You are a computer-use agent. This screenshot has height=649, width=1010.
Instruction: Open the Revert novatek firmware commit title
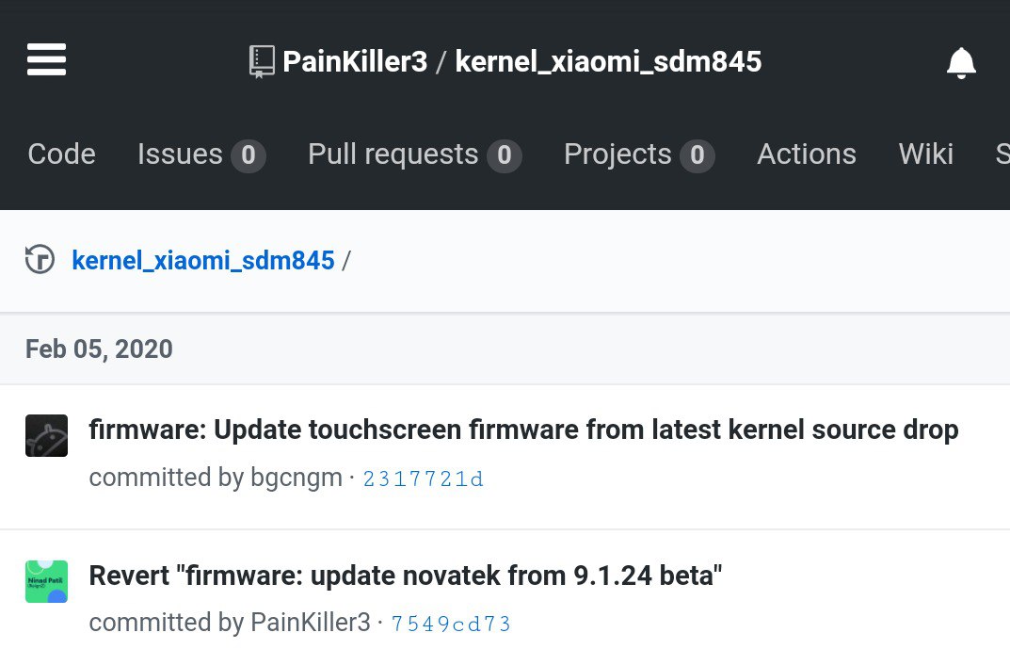pos(406,576)
